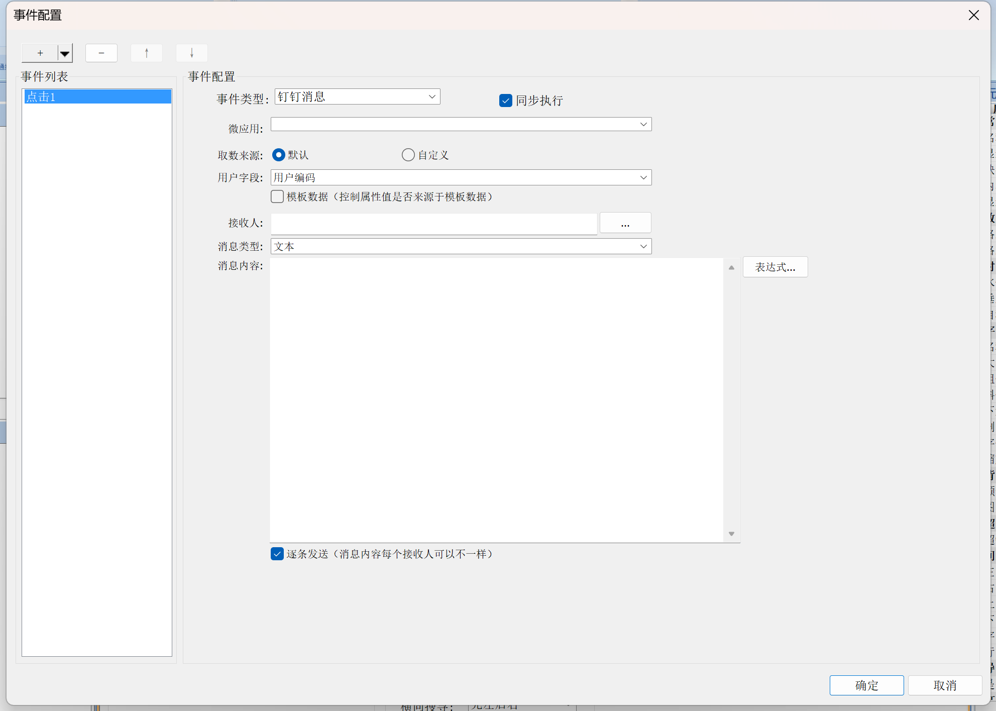Viewport: 996px width, 711px height.
Task: Enable the 模板数据 checkbox
Action: coord(277,196)
